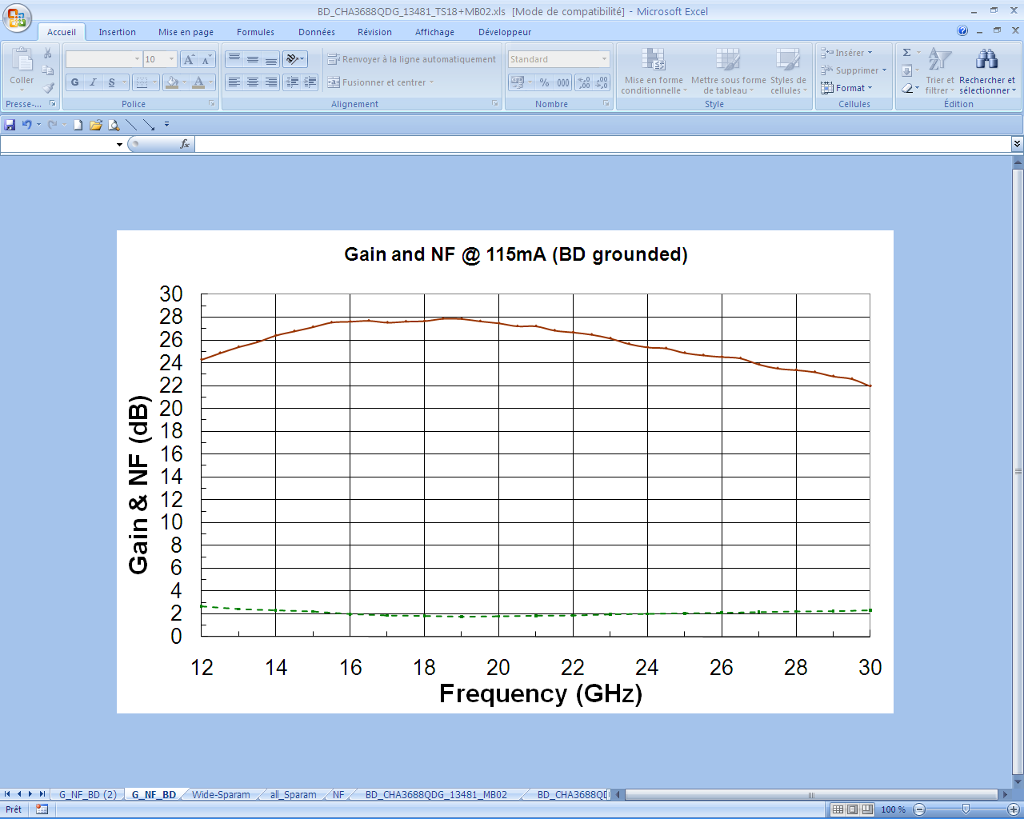Click the Help question mark icon

point(962,31)
